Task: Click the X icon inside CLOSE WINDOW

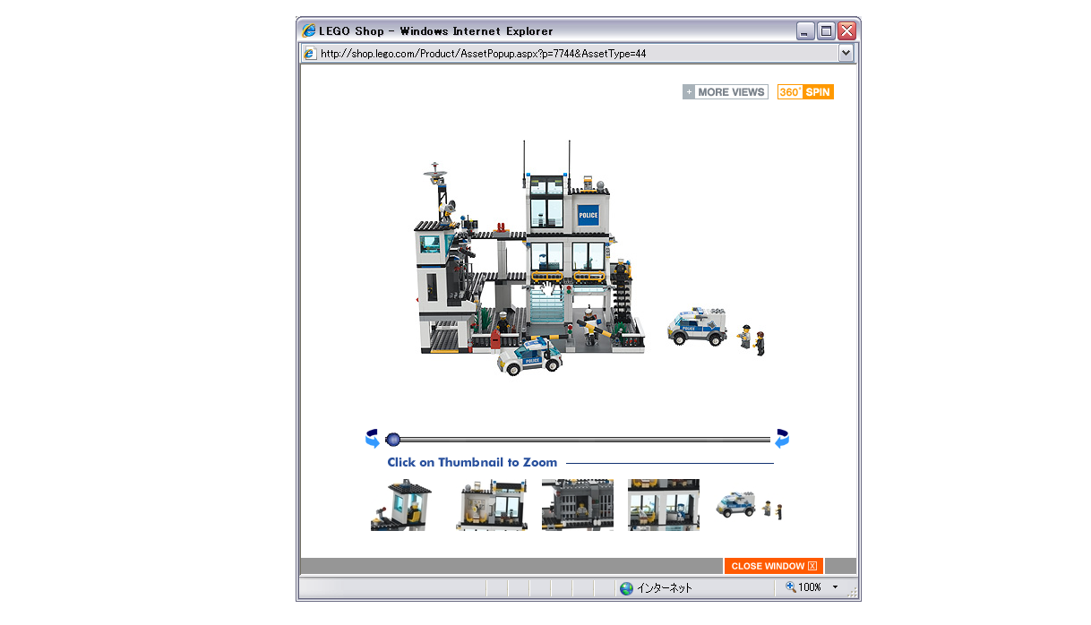Action: pyautogui.click(x=814, y=566)
